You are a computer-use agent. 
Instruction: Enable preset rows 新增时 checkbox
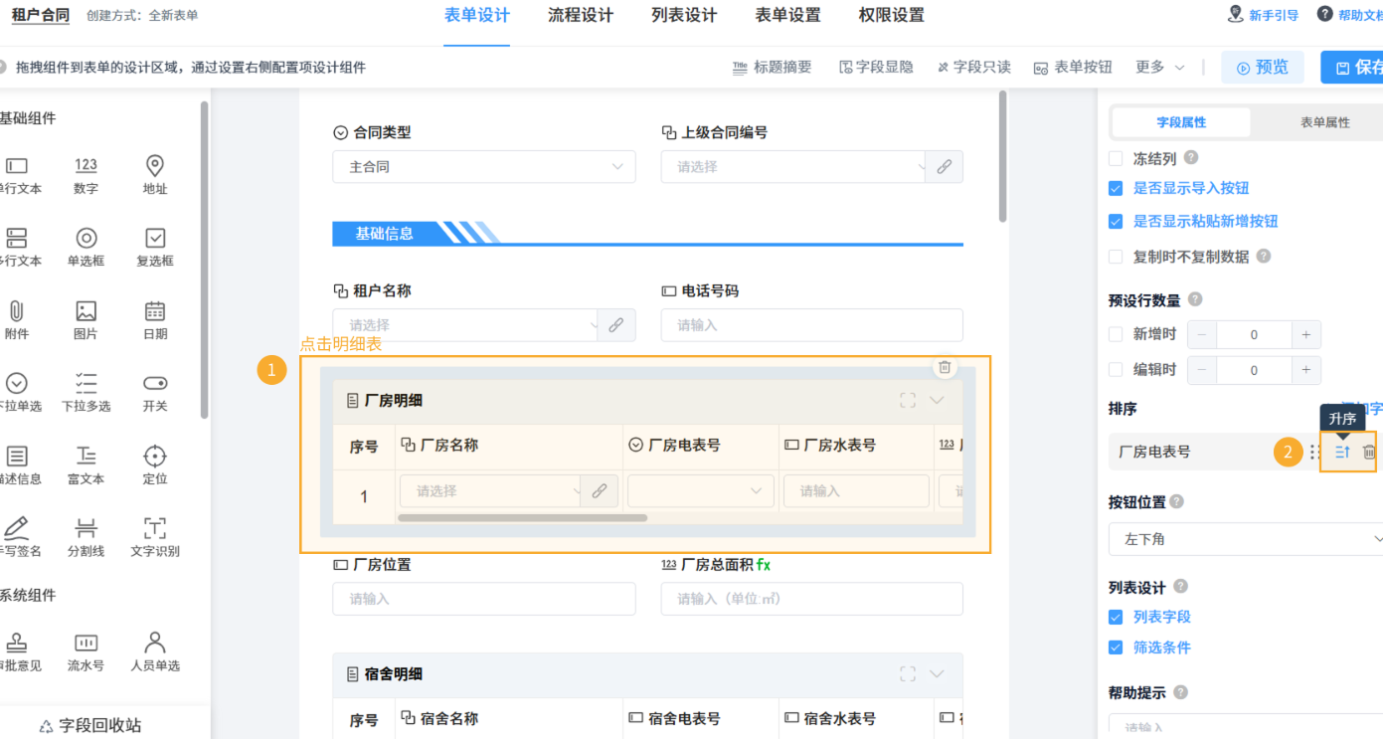[1116, 334]
